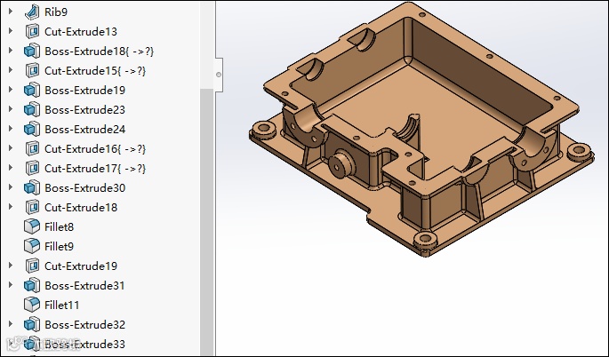Viewport: 609px width, 357px height.
Task: Expand the Cut-Extrude18 node
Action: click(x=11, y=206)
